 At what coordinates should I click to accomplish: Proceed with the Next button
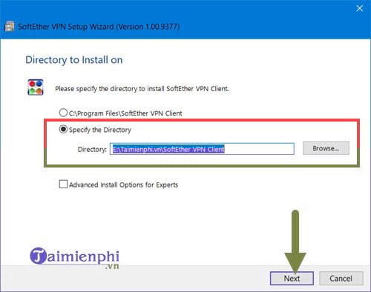pyautogui.click(x=292, y=279)
